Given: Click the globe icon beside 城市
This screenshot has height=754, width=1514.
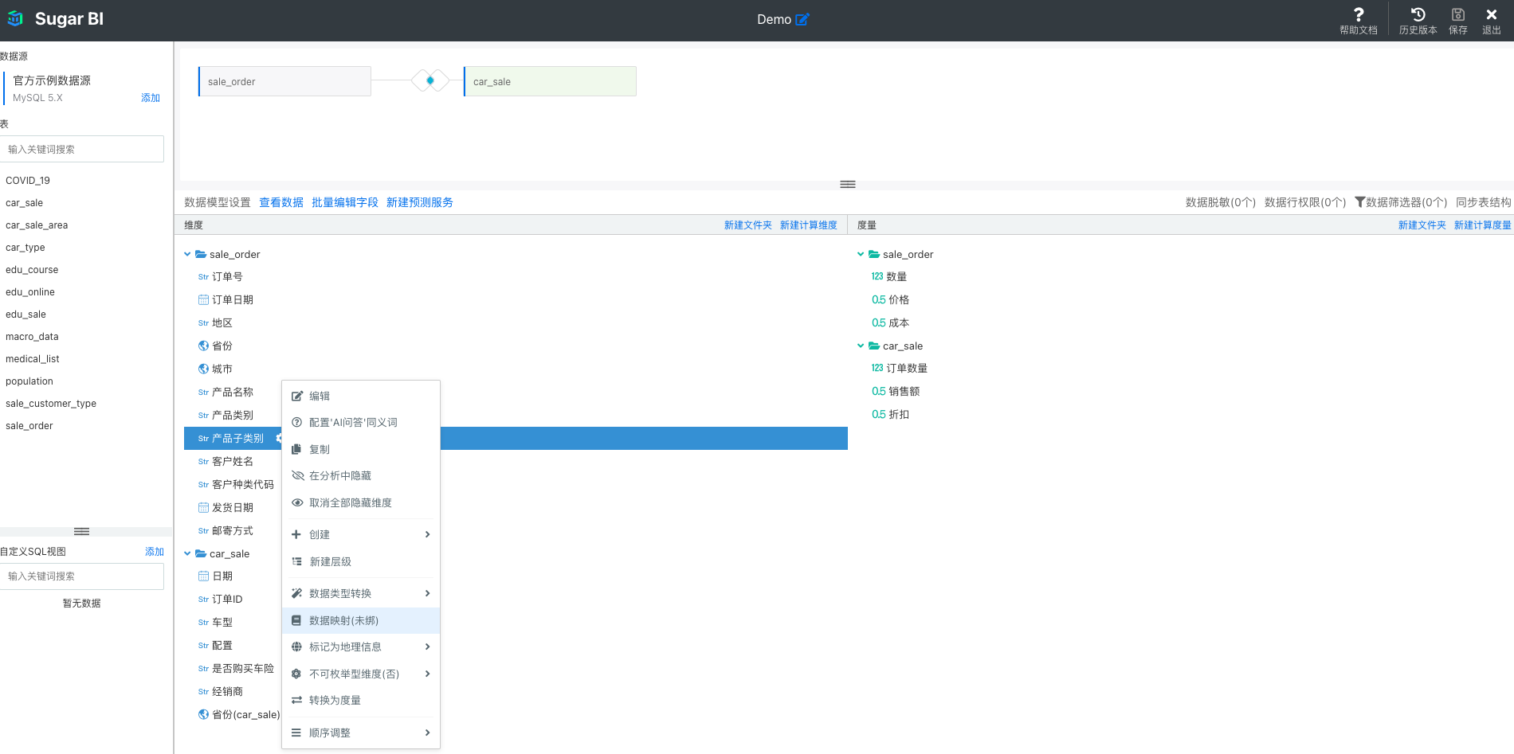Looking at the screenshot, I should click(203, 369).
